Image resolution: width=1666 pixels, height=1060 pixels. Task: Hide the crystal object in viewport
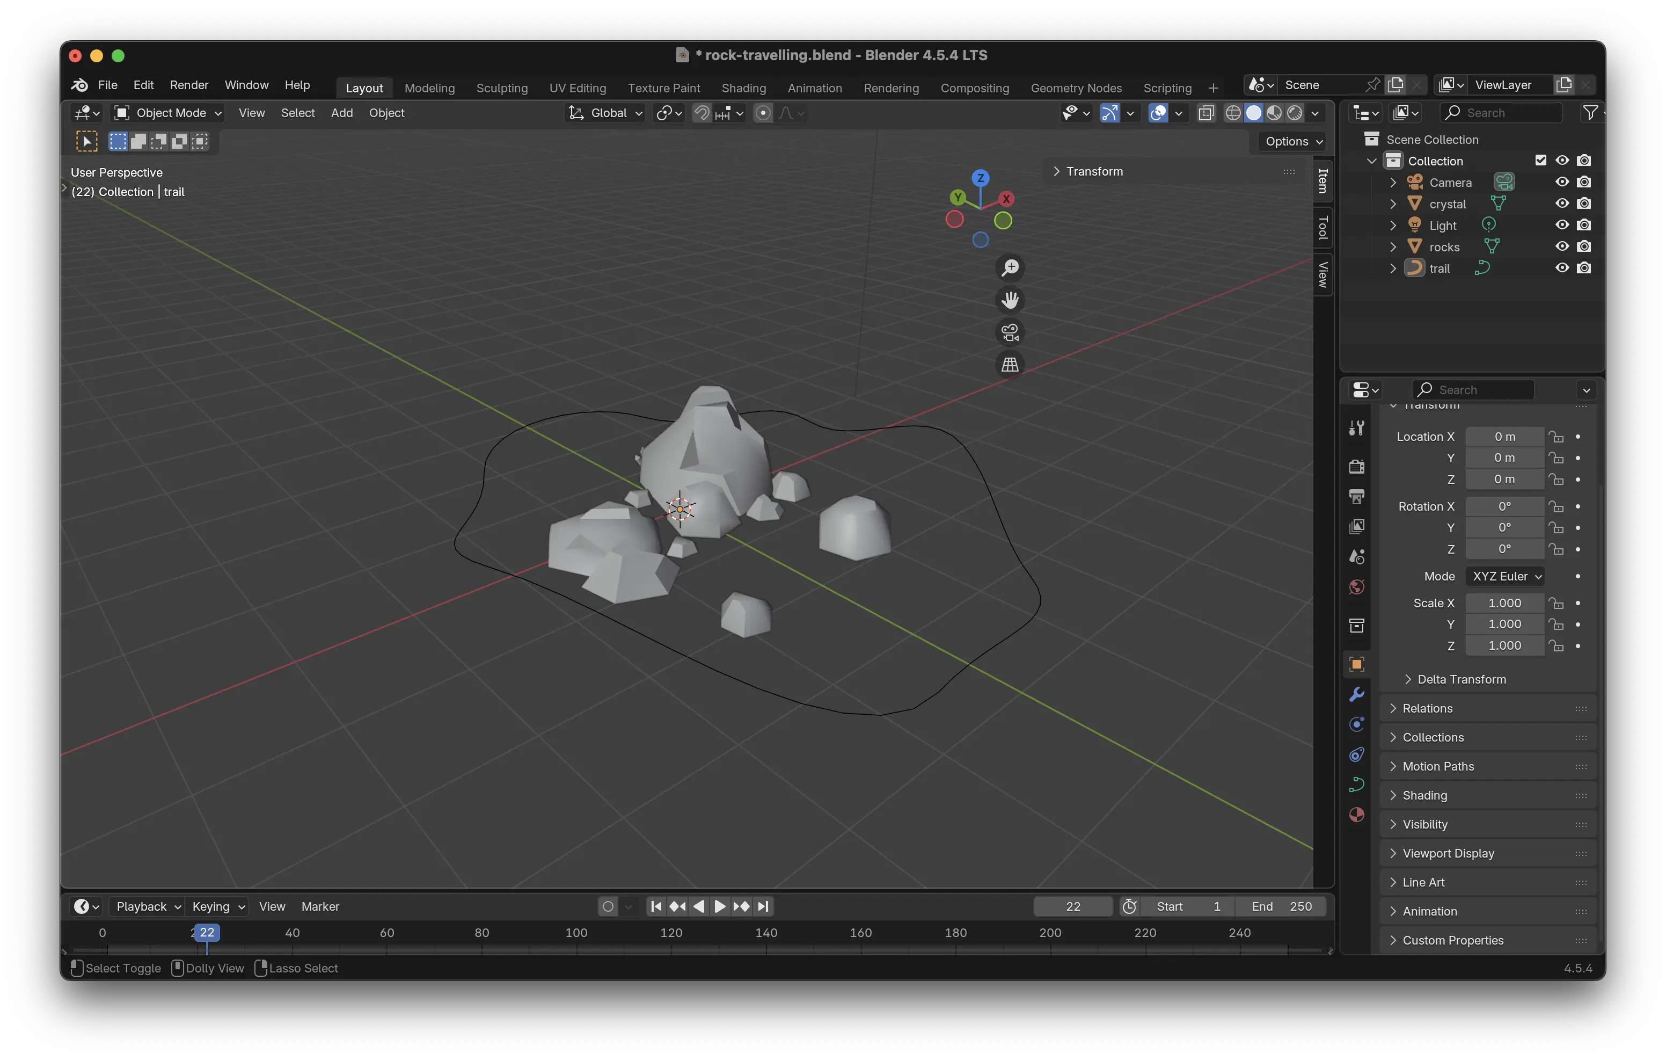point(1561,204)
